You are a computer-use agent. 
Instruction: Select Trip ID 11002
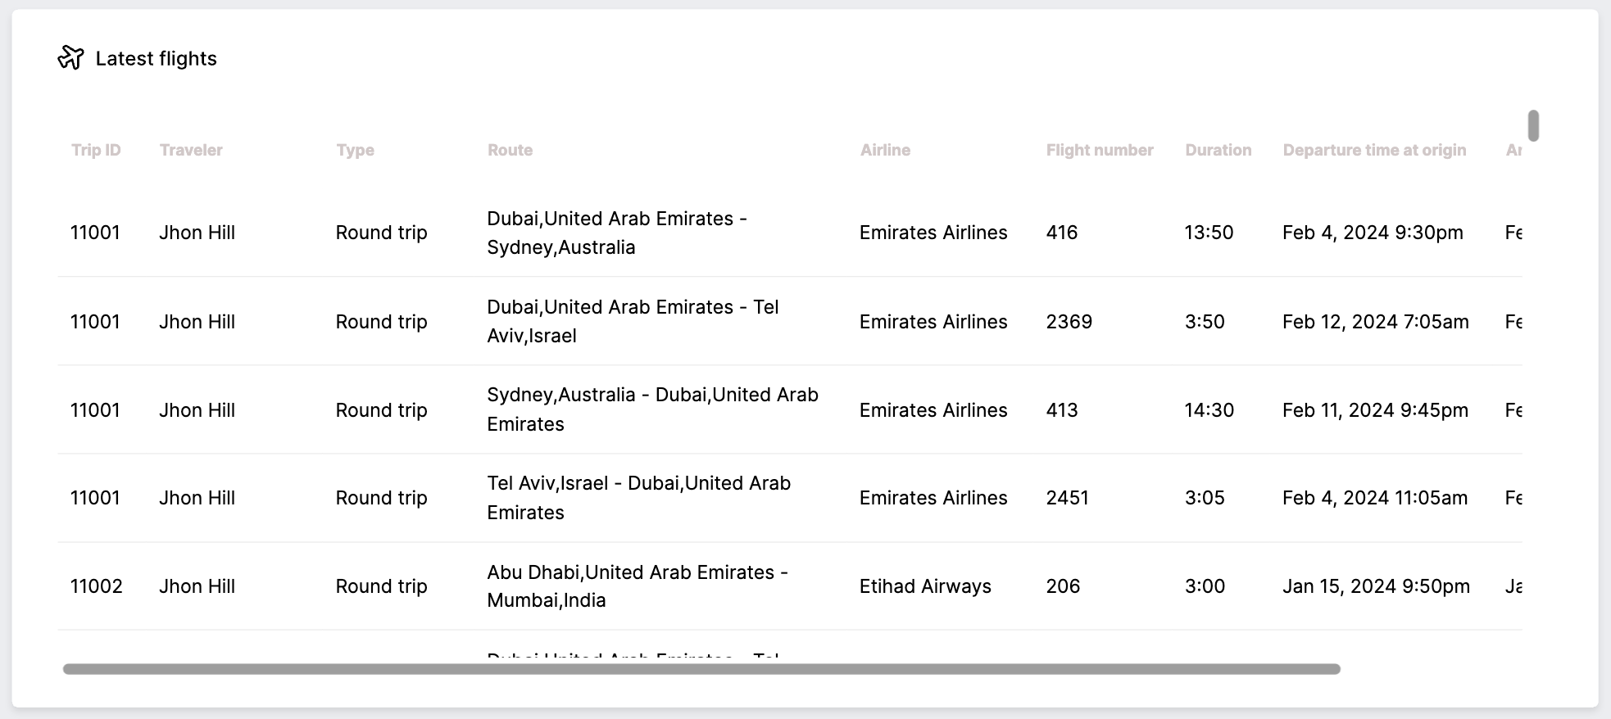[97, 586]
